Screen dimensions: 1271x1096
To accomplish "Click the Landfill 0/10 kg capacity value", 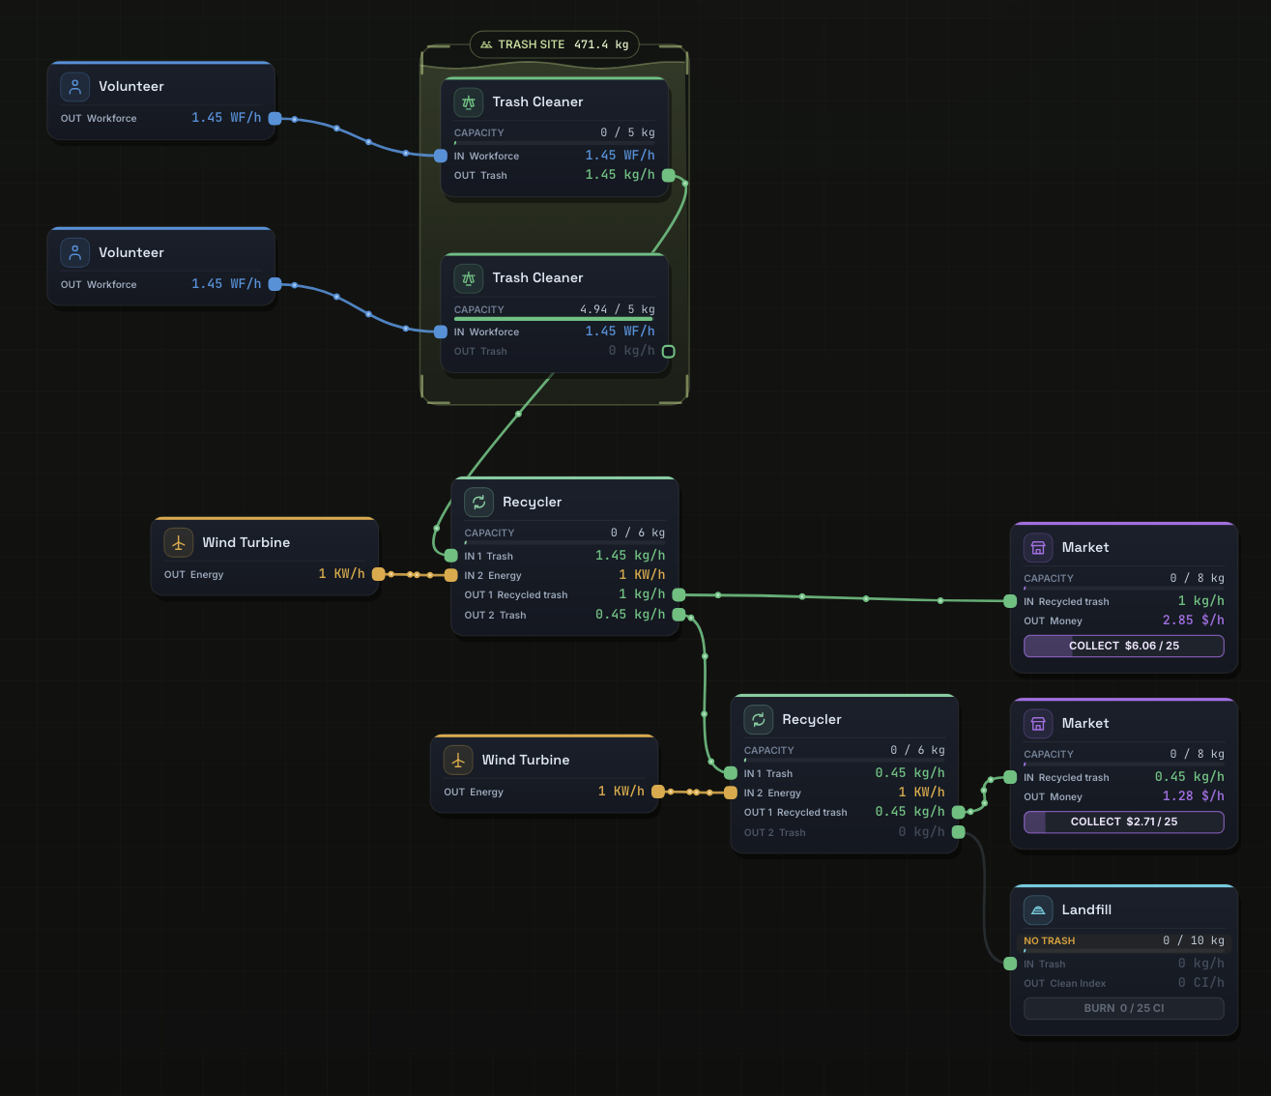I will point(1194,940).
